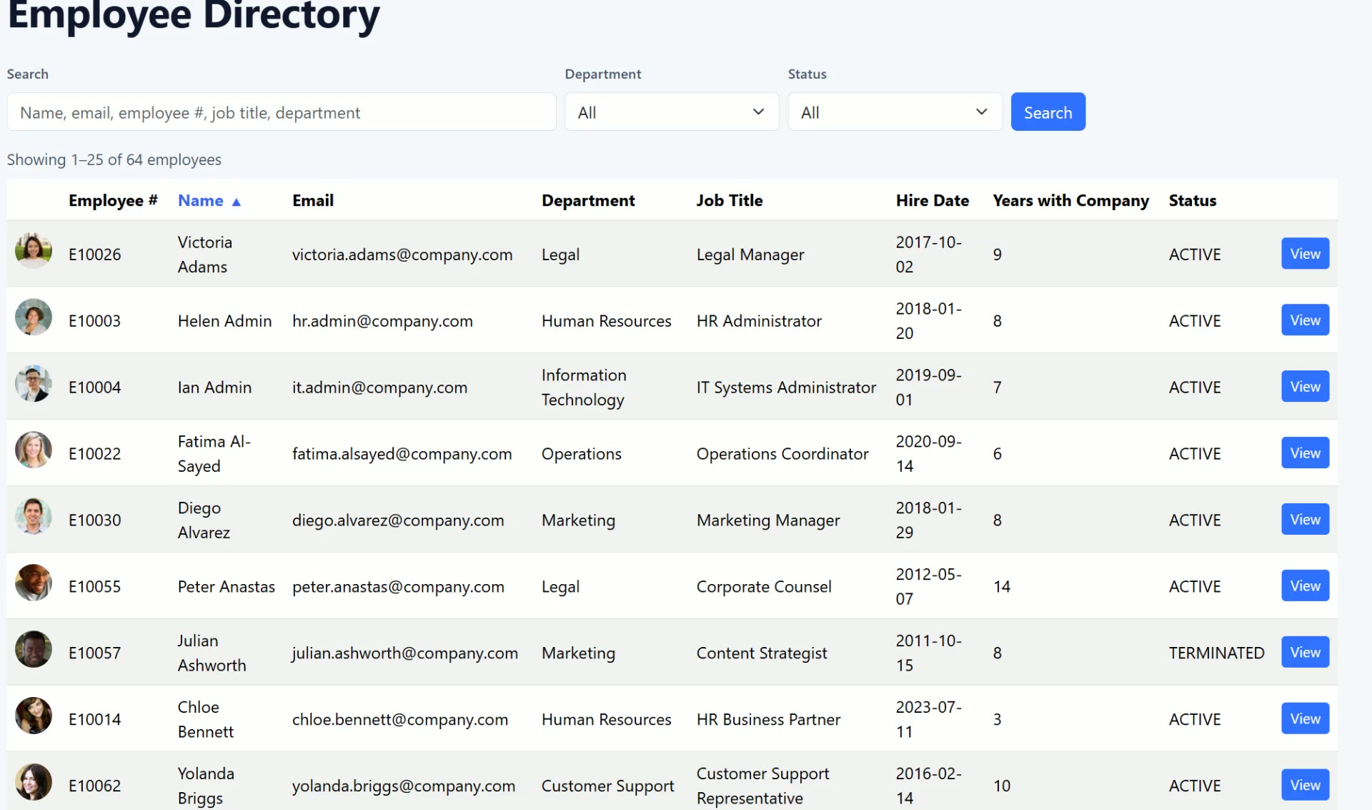Click the Employee # column header
The height and width of the screenshot is (810, 1372).
click(113, 201)
